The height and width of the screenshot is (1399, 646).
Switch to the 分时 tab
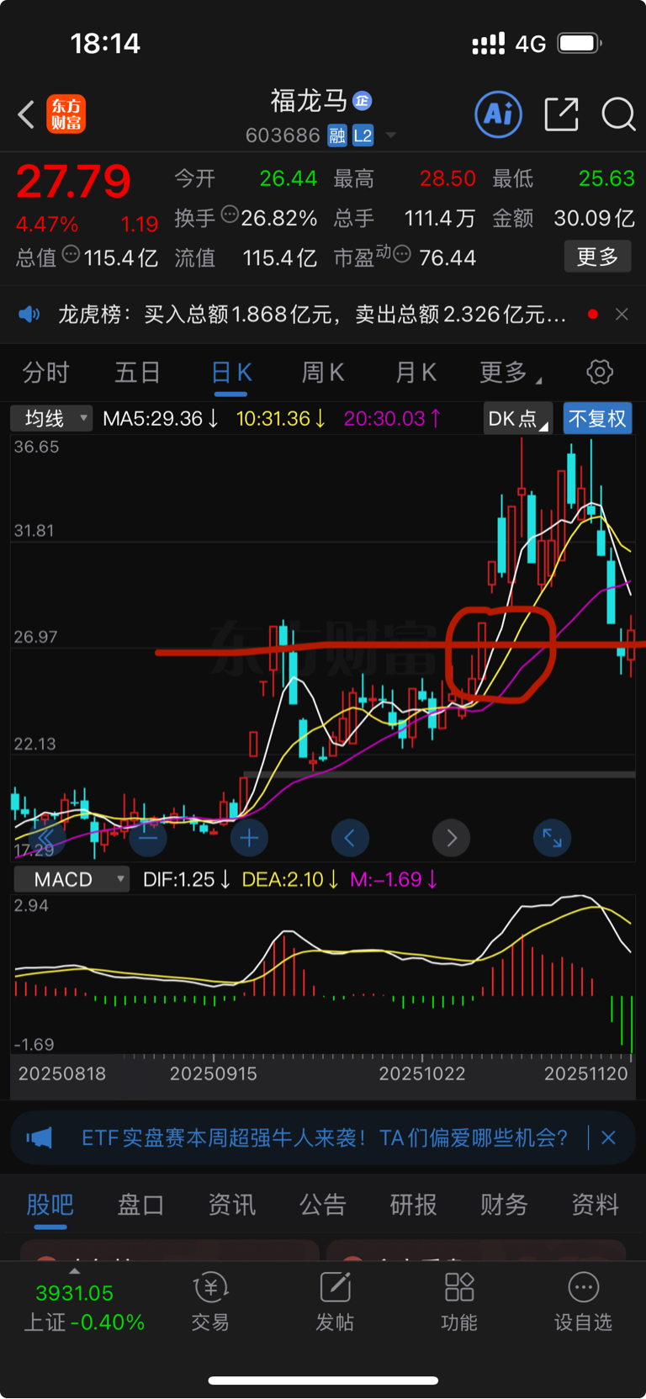click(x=45, y=372)
